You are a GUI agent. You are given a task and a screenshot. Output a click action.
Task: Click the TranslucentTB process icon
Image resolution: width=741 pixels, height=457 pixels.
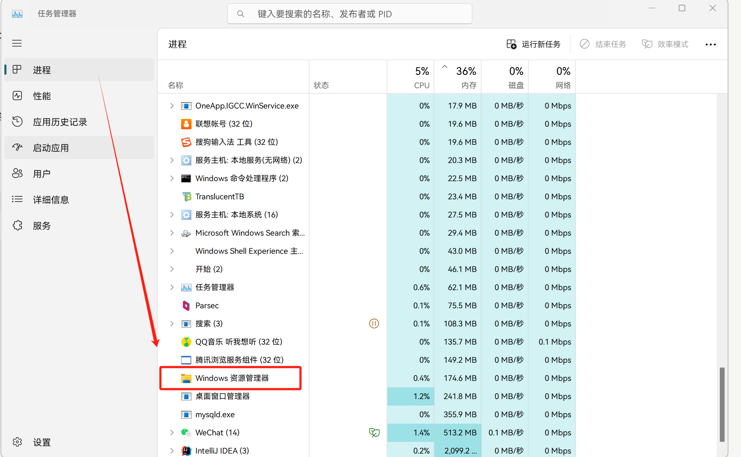tap(186, 197)
